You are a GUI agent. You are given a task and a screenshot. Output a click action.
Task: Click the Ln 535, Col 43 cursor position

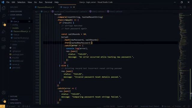(x=109, y=106)
